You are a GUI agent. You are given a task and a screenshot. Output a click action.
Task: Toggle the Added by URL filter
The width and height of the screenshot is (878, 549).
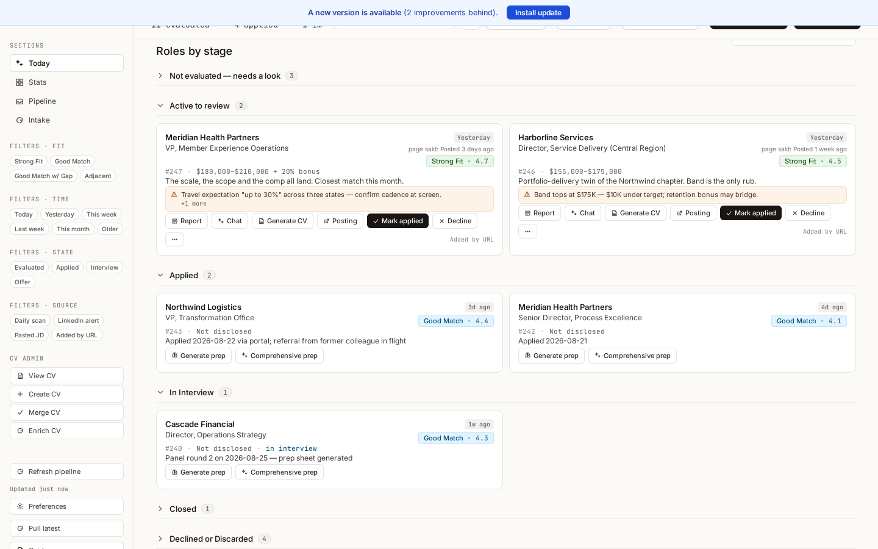click(x=76, y=335)
